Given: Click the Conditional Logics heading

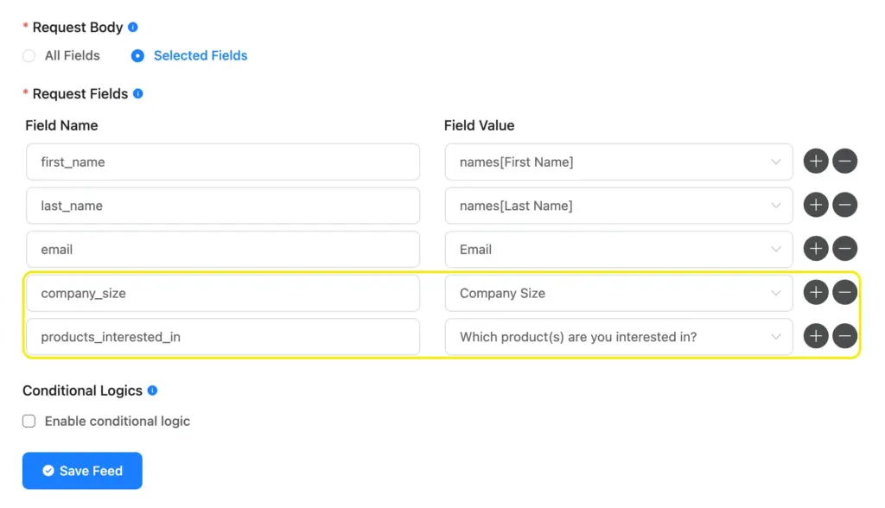Looking at the screenshot, I should [82, 391].
